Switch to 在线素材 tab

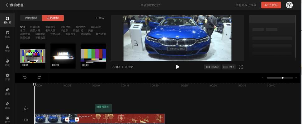(53, 18)
